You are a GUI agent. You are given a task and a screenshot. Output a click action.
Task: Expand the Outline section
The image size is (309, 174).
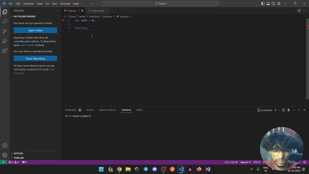[x=35, y=153]
